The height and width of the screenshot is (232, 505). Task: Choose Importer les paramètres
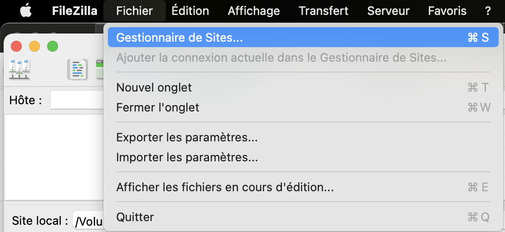point(303,157)
